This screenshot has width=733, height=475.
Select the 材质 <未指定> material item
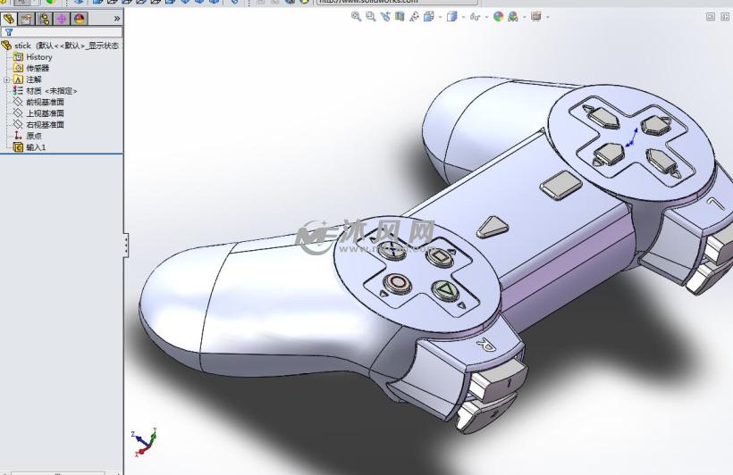coord(45,90)
